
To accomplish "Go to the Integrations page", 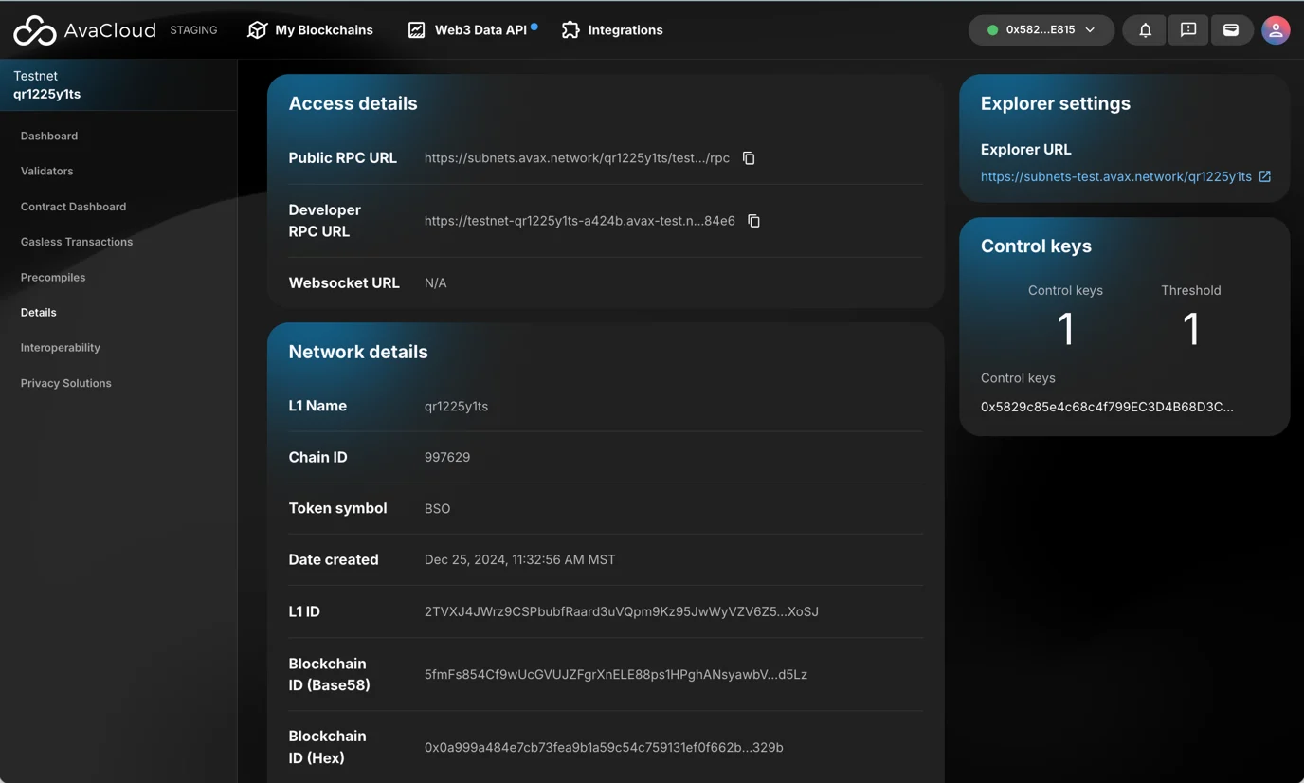I will [x=612, y=30].
